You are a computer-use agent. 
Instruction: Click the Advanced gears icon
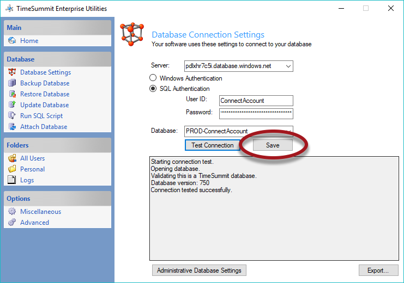(12, 222)
